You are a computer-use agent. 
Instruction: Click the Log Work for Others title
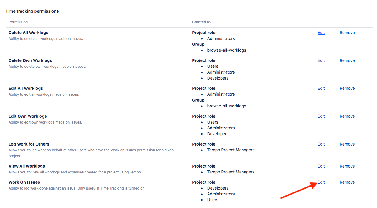(x=29, y=144)
